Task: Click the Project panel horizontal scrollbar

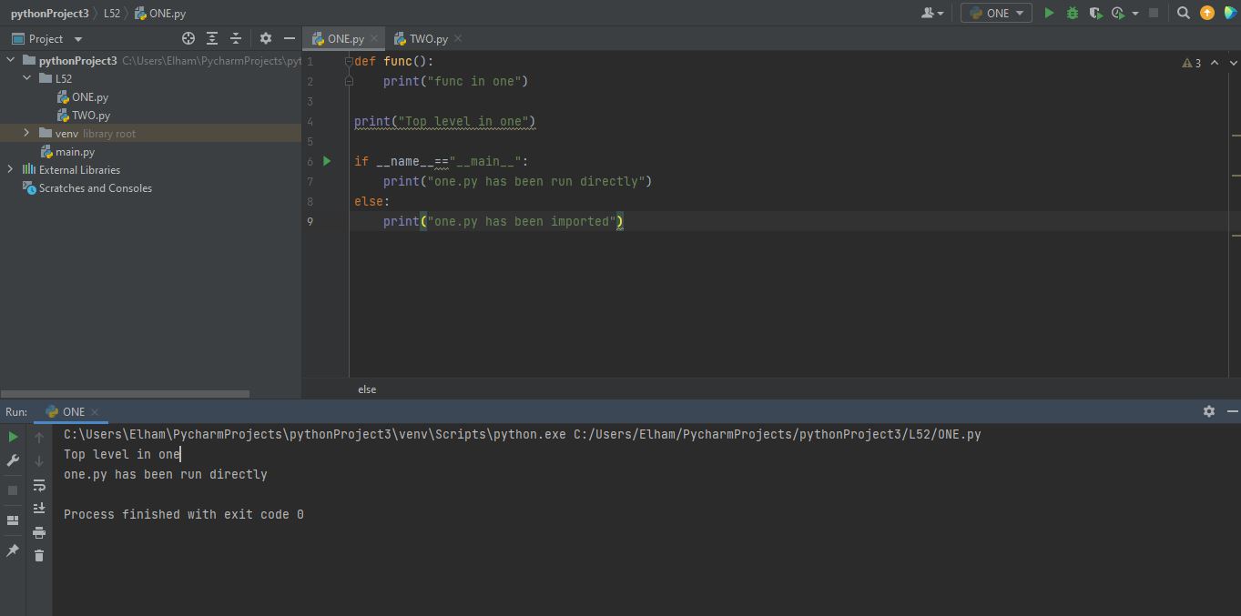Action: pos(125,394)
